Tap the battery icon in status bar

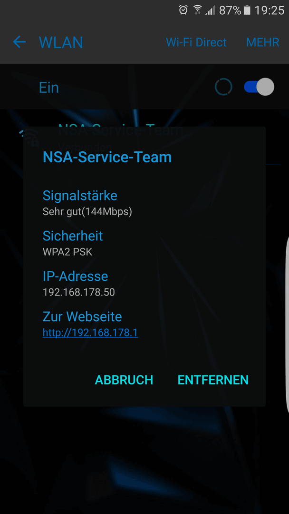click(x=247, y=10)
